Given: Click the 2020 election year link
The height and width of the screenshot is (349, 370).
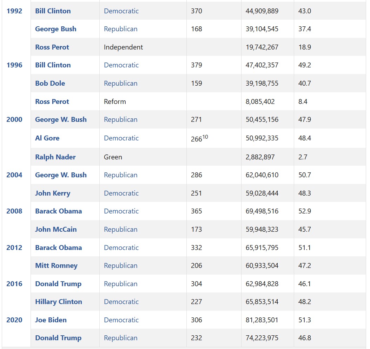Looking at the screenshot, I should pyautogui.click(x=14, y=320).
